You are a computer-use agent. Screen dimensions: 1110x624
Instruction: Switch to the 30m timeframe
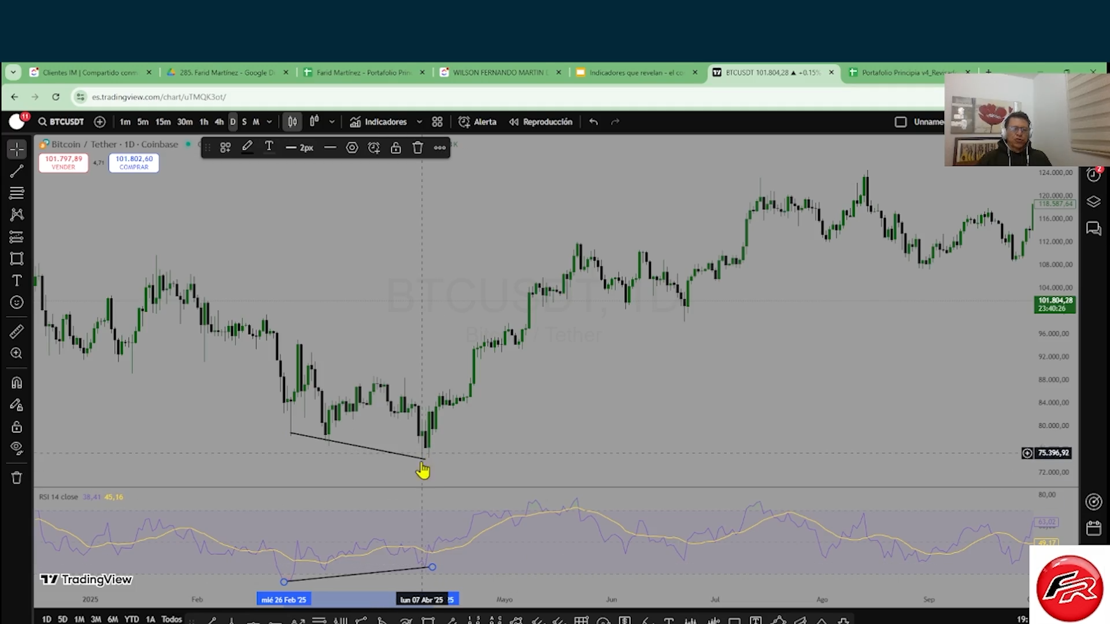(x=184, y=122)
